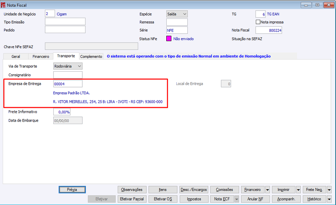Screen dimensions: 336x205
Task: Expand the arrow beside Histórico button
Action: [x=329, y=199]
